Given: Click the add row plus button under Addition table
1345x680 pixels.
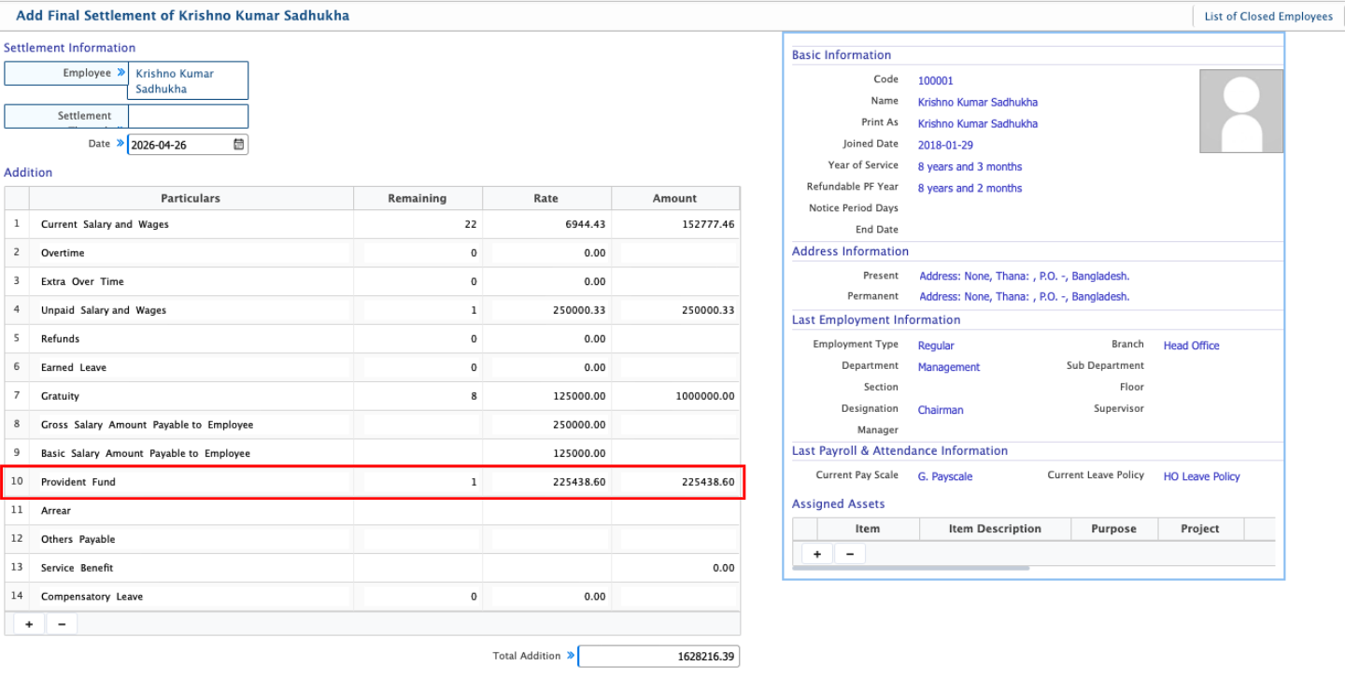Looking at the screenshot, I should pyautogui.click(x=29, y=624).
